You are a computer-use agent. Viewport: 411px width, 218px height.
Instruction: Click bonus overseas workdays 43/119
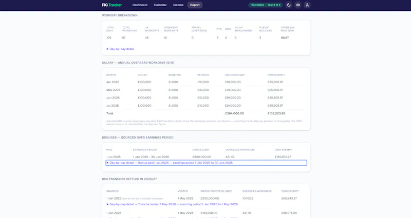coord(230,157)
